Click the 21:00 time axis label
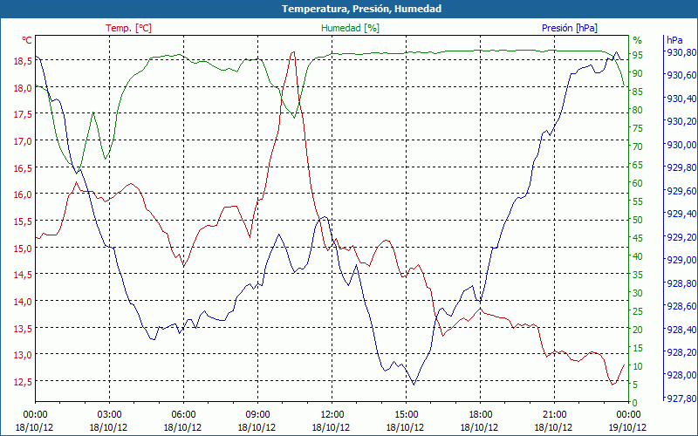Viewport: 698px width, 436px height. click(x=554, y=415)
